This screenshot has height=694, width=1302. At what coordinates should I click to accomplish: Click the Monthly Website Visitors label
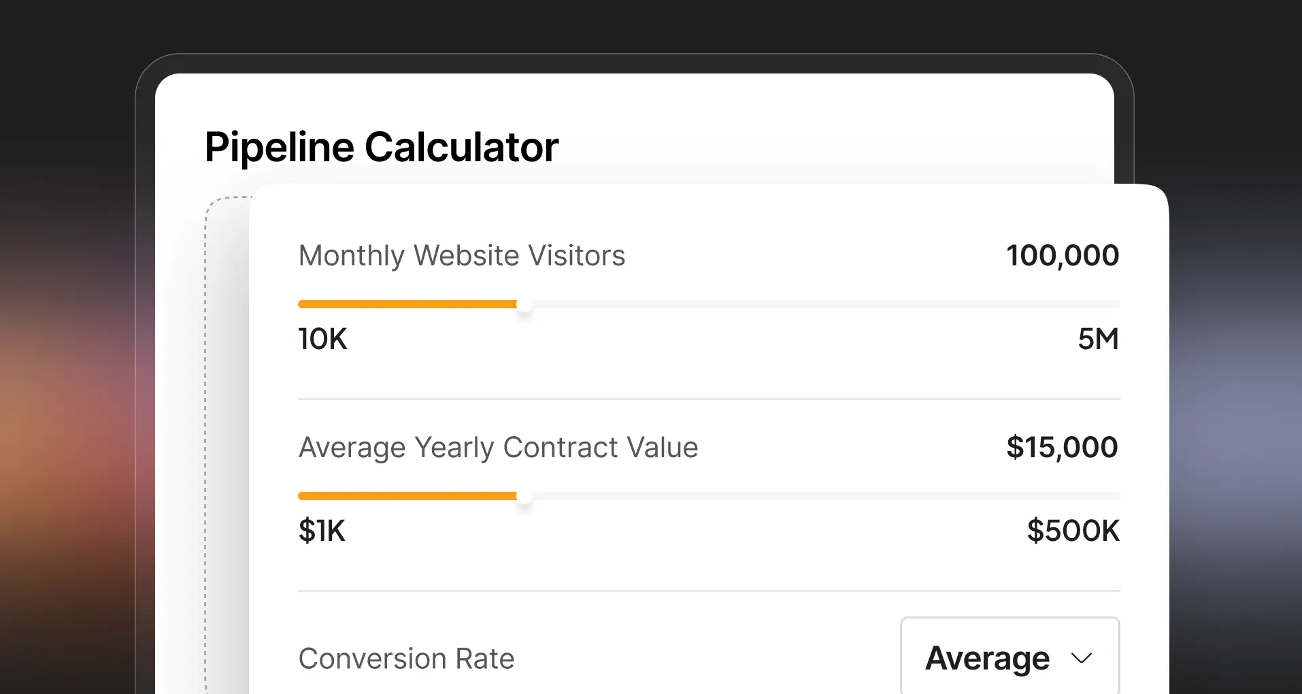pos(461,256)
